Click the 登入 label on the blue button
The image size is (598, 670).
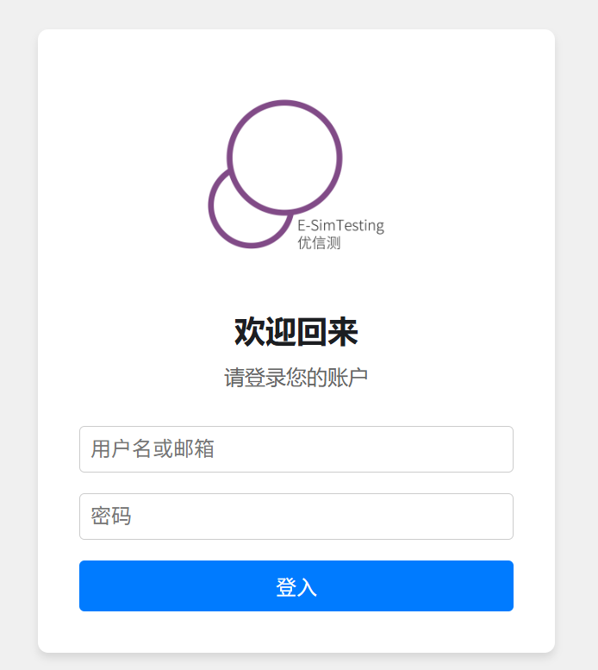pos(296,586)
